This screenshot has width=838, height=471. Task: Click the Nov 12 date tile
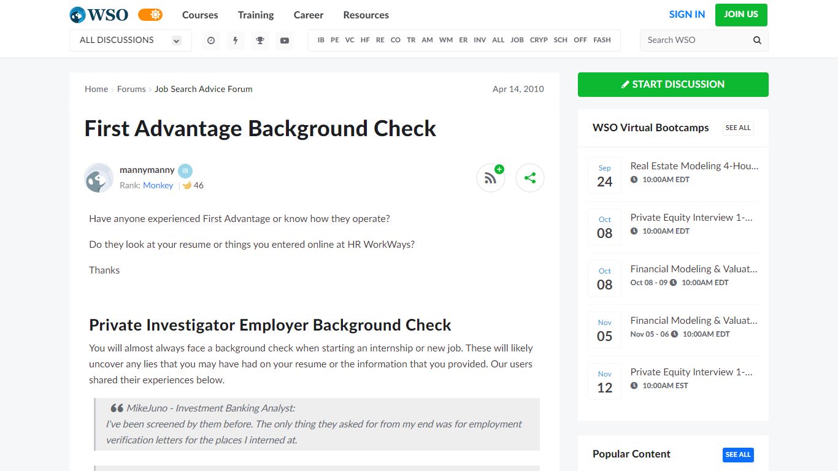(x=605, y=382)
